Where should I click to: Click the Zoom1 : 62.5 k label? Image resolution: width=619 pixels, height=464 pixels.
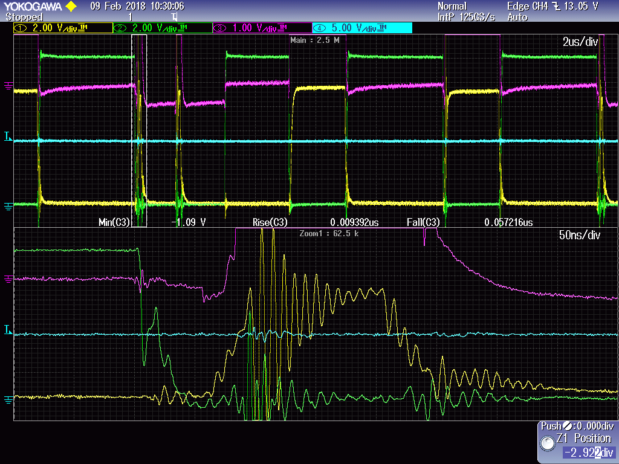coord(329,234)
